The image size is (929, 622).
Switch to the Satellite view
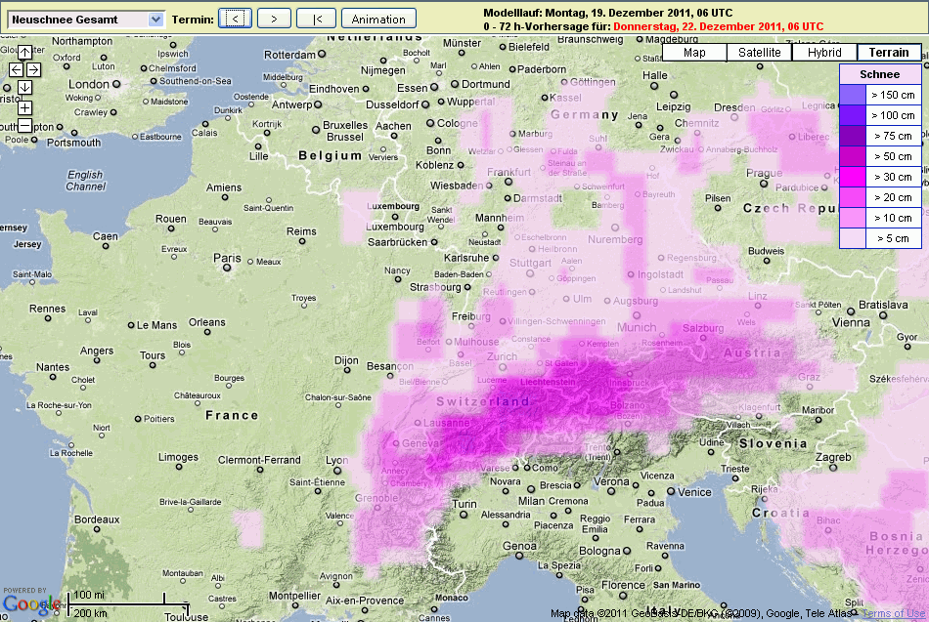[760, 52]
